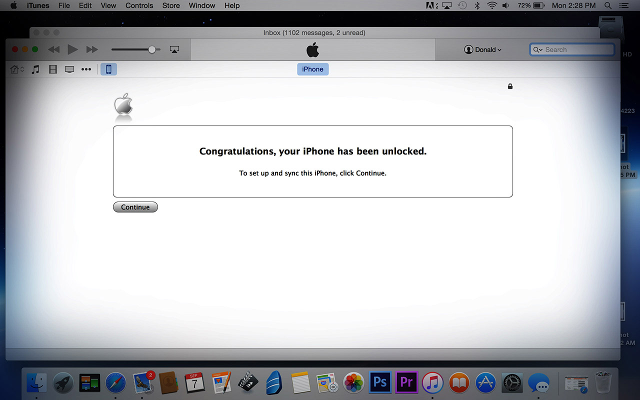This screenshot has height=400, width=640.
Task: Open Notes yellow pad in the Dock
Action: click(301, 383)
